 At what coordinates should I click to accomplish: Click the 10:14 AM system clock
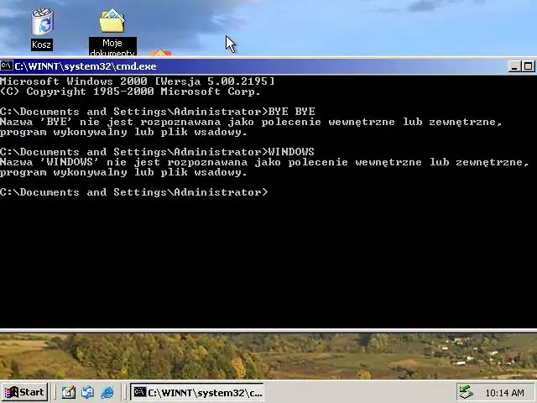(504, 393)
